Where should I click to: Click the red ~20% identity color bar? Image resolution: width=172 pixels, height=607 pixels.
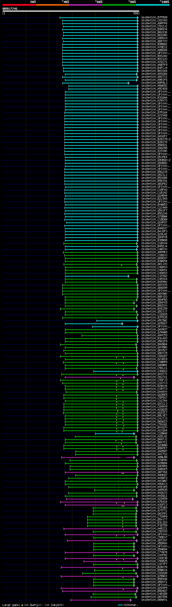tap(19, 5)
